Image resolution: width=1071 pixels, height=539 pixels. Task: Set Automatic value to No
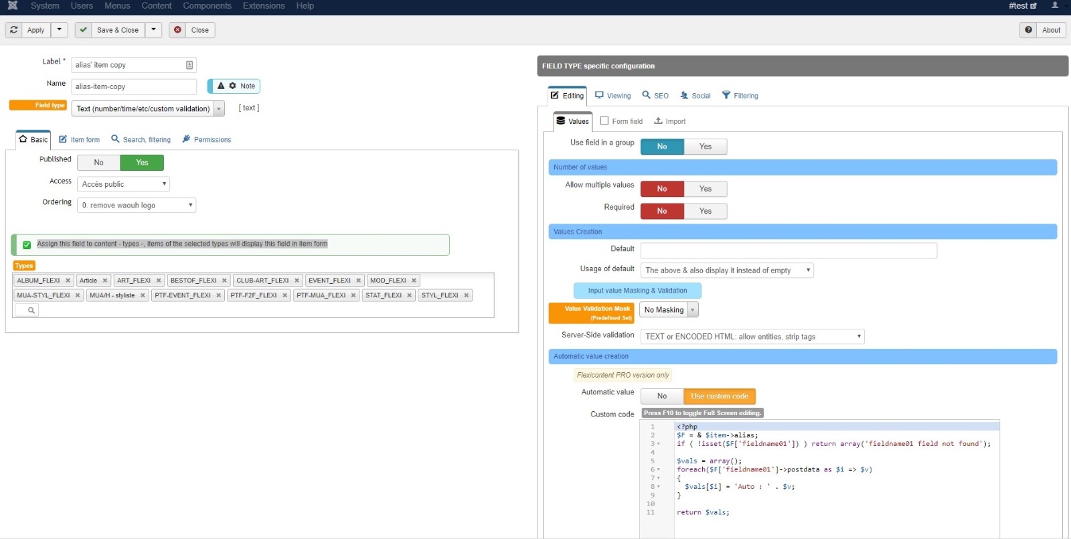[x=662, y=396]
